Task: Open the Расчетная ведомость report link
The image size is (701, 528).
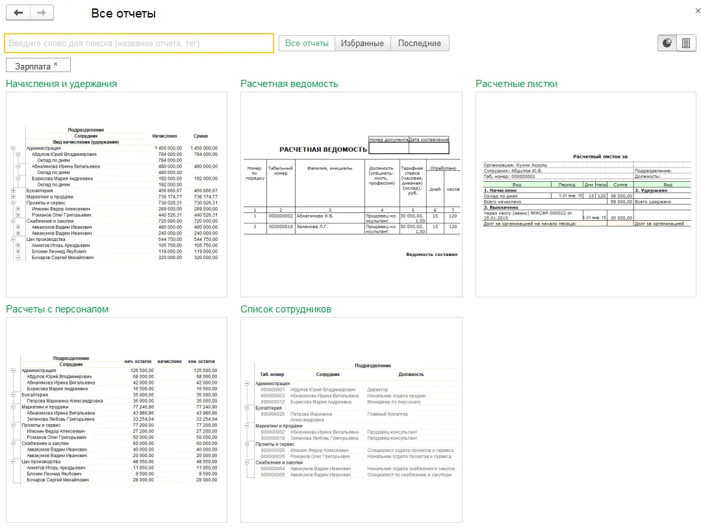Action: click(289, 84)
